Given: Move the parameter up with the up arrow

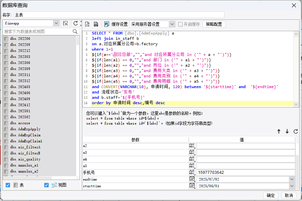Looking at the screenshot, I should tap(279, 131).
